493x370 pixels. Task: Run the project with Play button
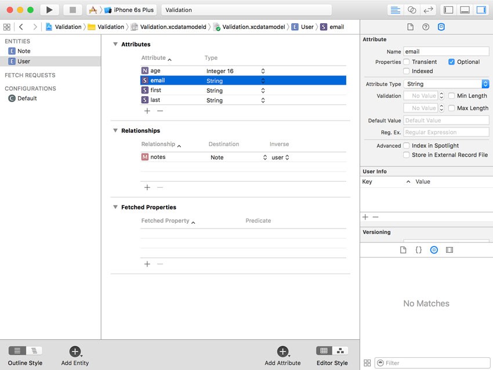click(x=49, y=10)
